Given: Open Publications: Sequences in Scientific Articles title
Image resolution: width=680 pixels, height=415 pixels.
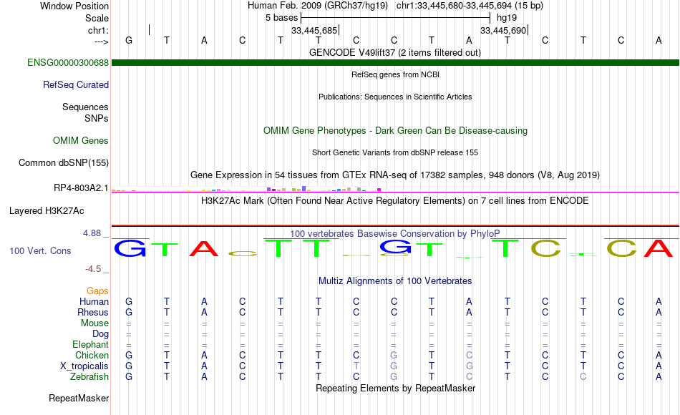Looking at the screenshot, I should coord(395,97).
